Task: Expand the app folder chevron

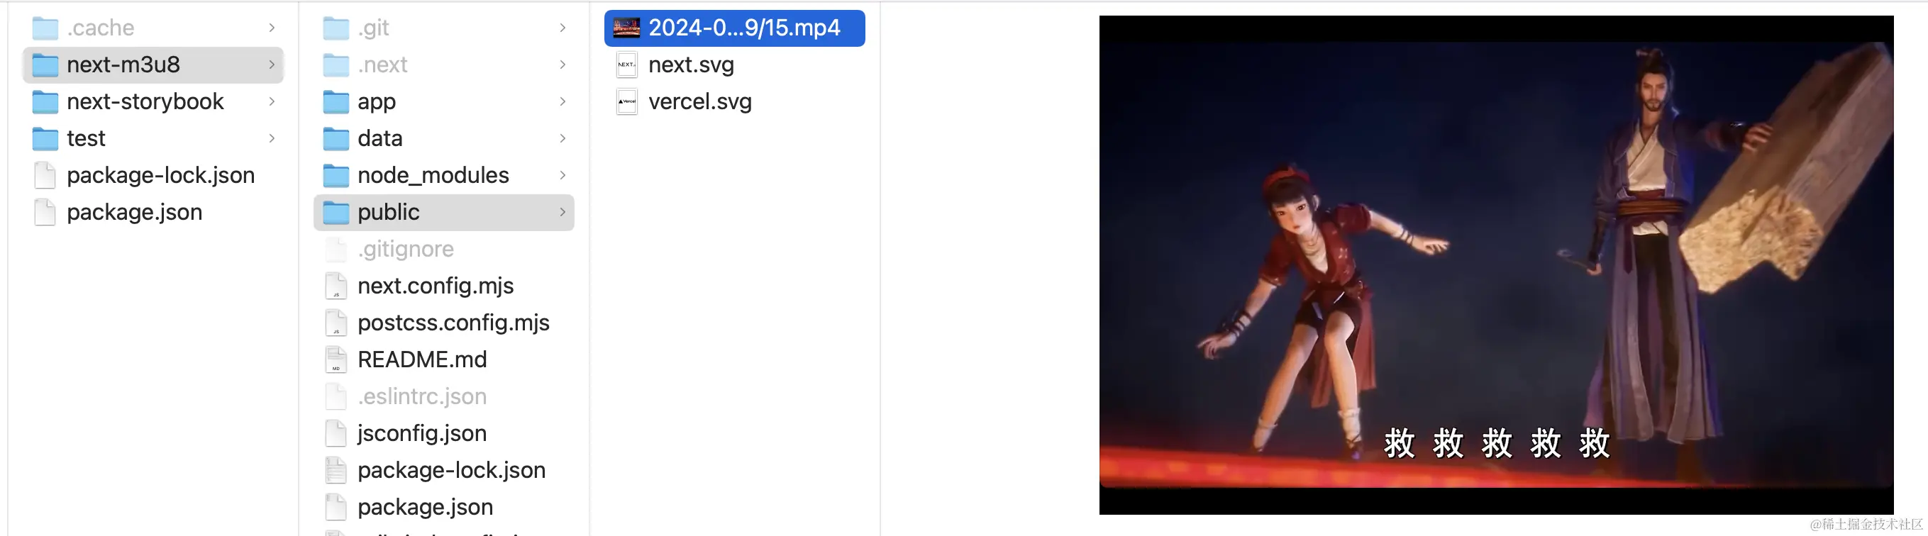Action: click(x=562, y=101)
